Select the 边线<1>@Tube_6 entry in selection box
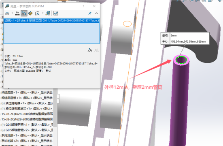223x146 pixels. pyautogui.click(x=52, y=20)
